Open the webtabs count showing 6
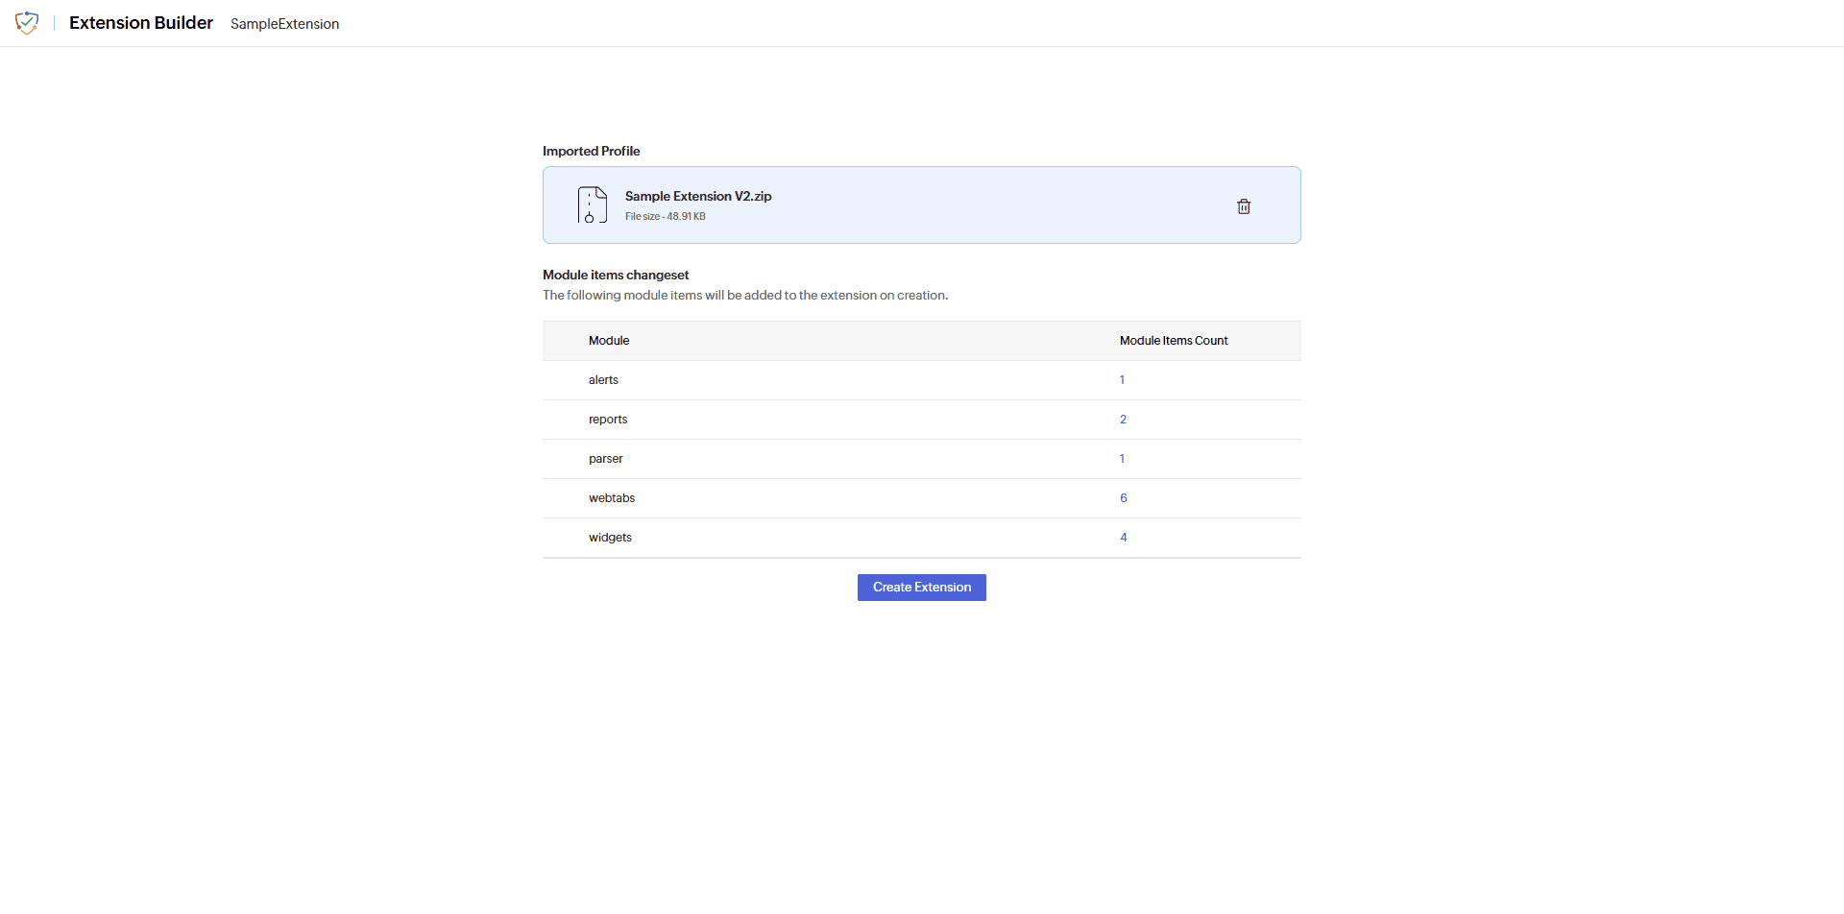The width and height of the screenshot is (1844, 914). pos(1123,497)
